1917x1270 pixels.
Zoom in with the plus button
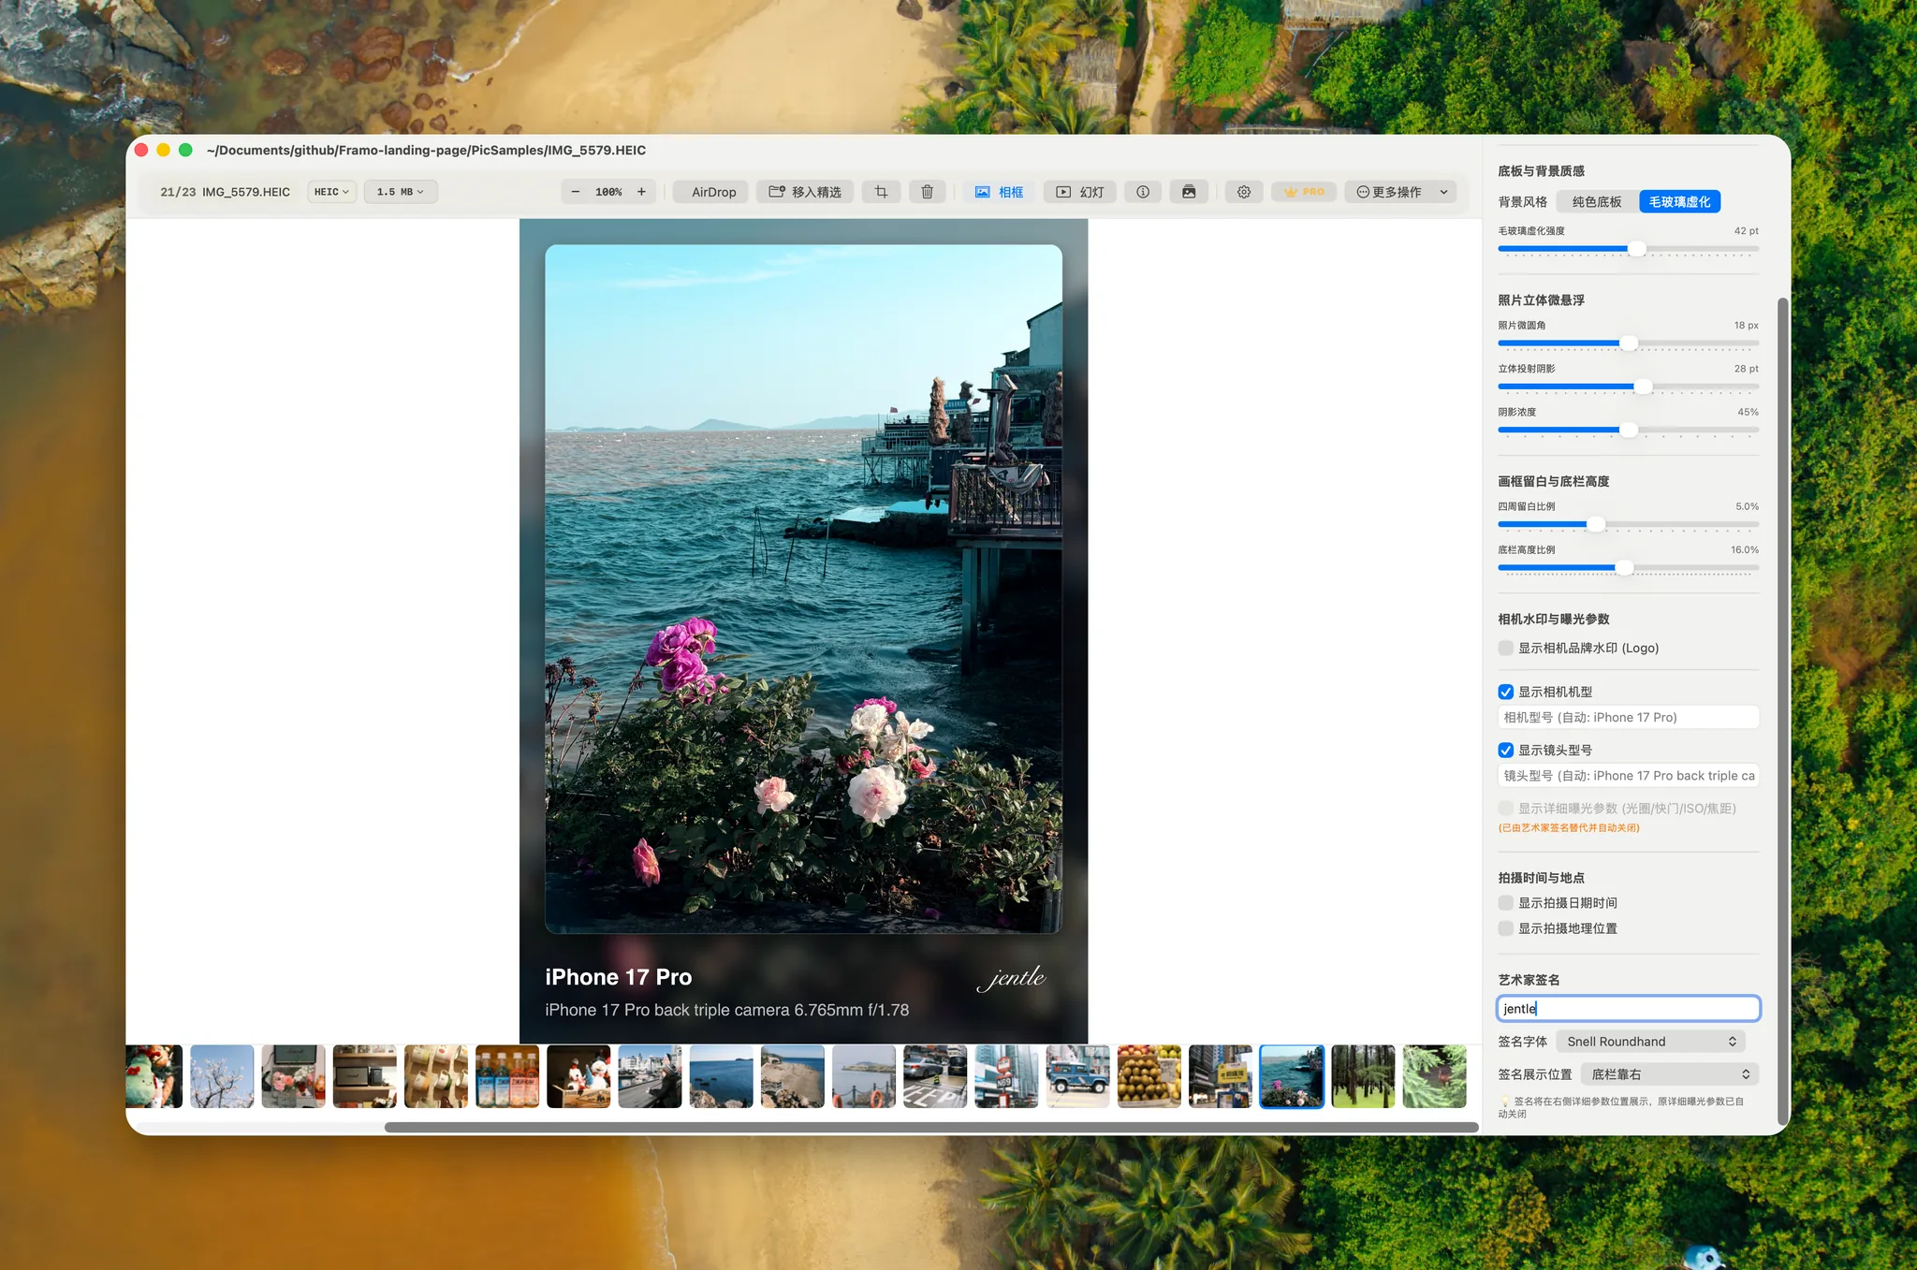pos(641,192)
